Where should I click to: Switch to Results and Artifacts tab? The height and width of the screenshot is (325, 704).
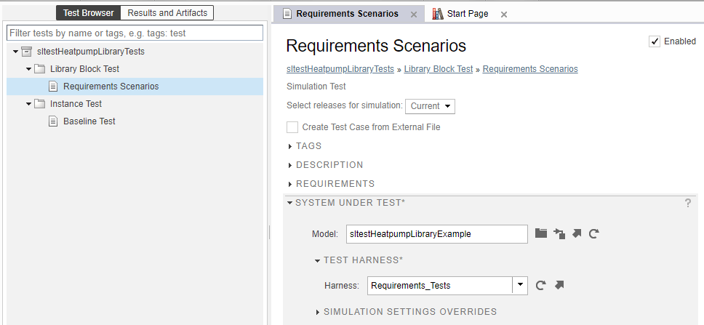click(167, 12)
